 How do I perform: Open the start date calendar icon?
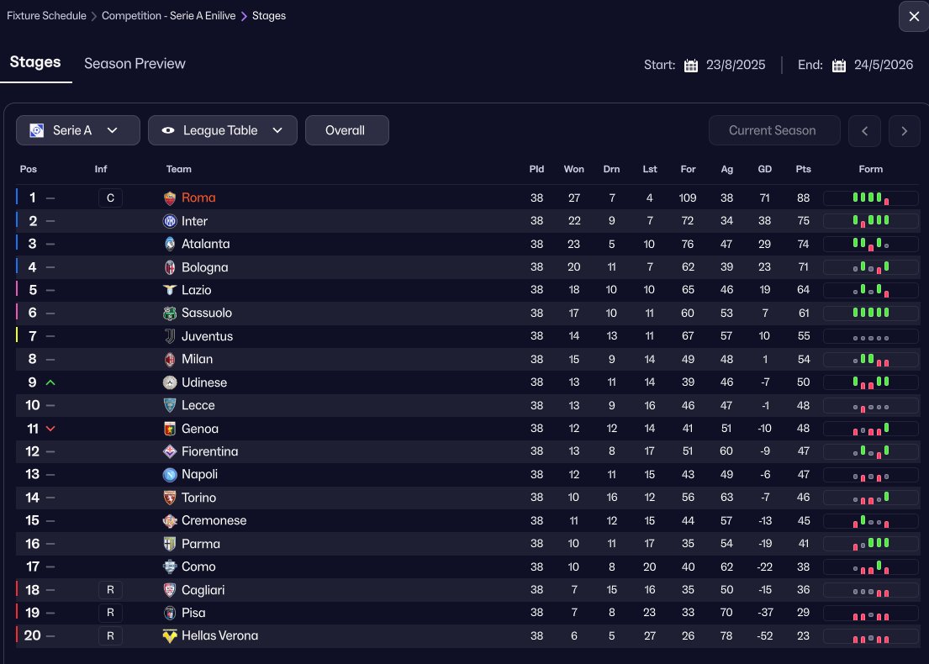(691, 66)
